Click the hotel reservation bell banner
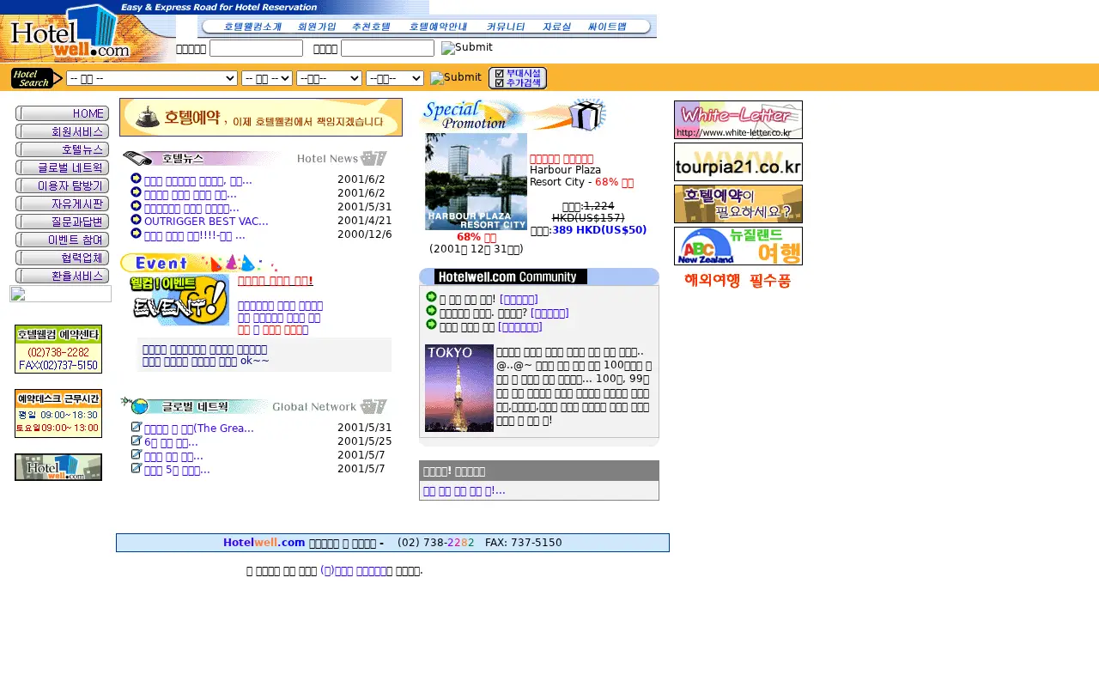Image resolution: width=1099 pixels, height=687 pixels. (x=261, y=117)
